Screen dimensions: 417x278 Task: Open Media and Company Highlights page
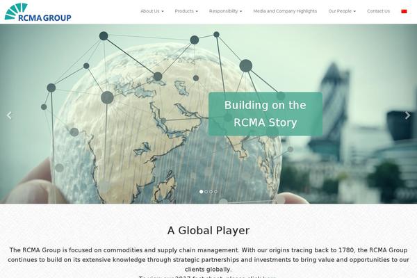click(x=285, y=11)
